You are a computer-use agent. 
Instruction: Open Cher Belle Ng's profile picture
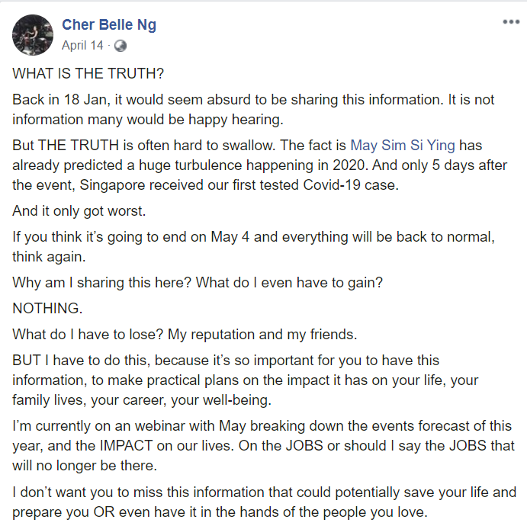[x=33, y=34]
